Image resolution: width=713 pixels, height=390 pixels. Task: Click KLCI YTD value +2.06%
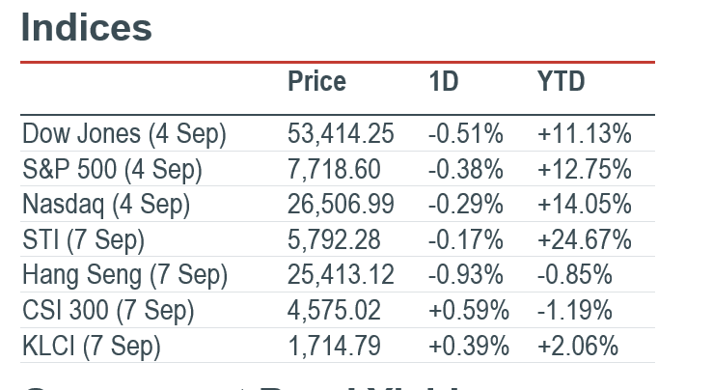(x=578, y=346)
